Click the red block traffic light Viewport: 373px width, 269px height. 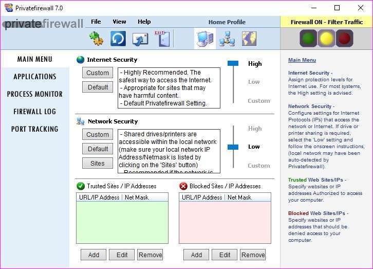(344, 39)
